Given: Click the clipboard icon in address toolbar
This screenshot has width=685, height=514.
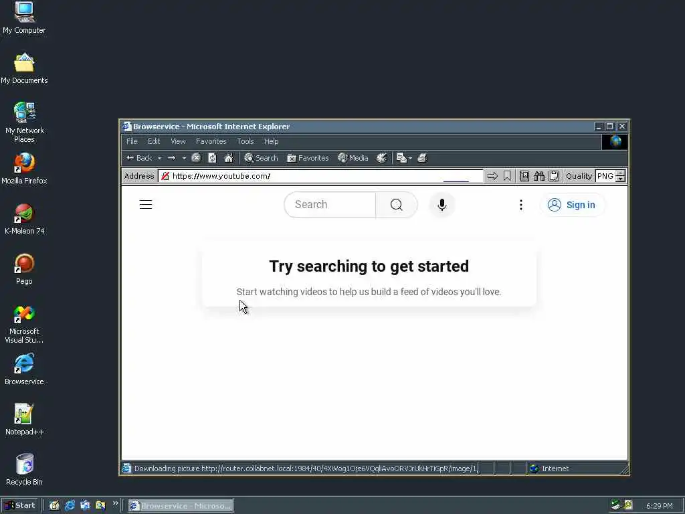Looking at the screenshot, I should [554, 176].
